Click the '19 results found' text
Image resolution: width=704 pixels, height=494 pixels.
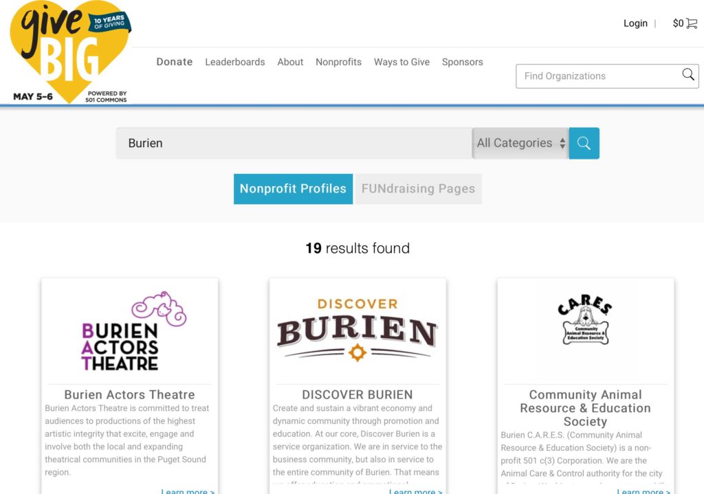[357, 248]
